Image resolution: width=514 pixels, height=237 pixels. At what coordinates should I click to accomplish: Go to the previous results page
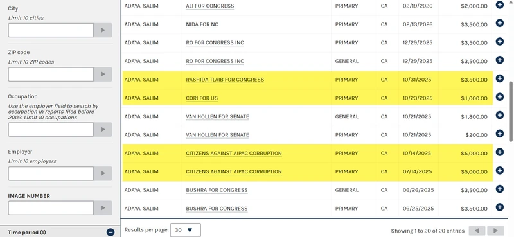tap(477, 231)
